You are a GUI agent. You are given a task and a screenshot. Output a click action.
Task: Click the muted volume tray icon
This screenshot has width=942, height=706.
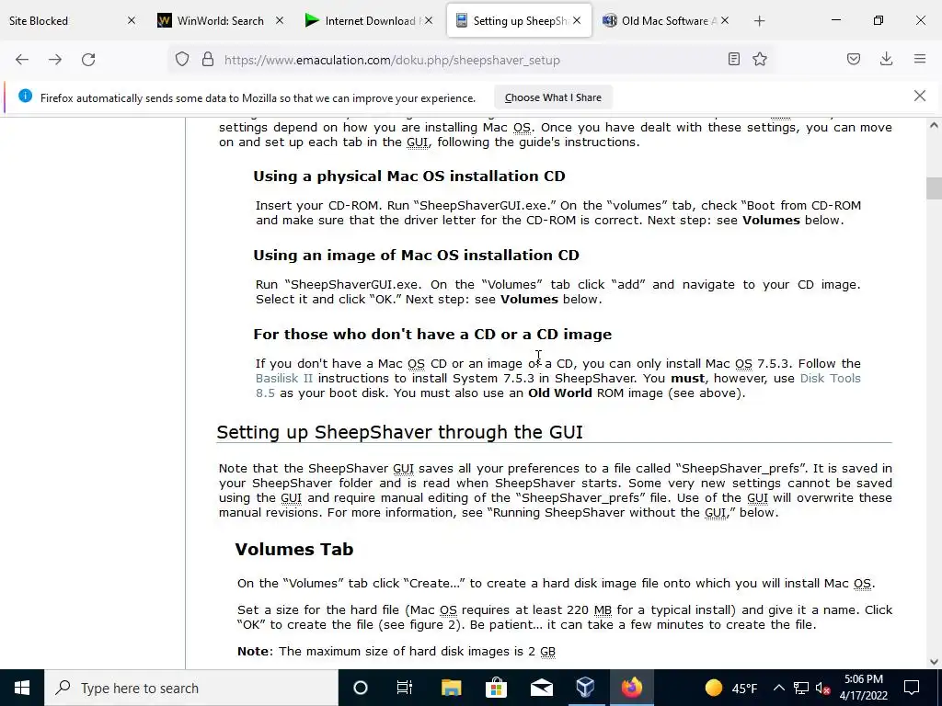point(822,688)
